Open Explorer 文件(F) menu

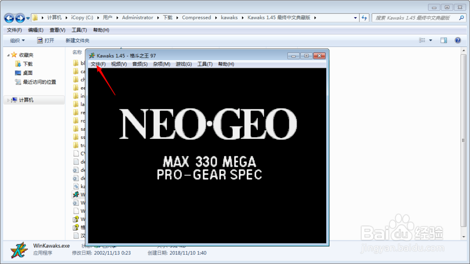tap(15, 30)
